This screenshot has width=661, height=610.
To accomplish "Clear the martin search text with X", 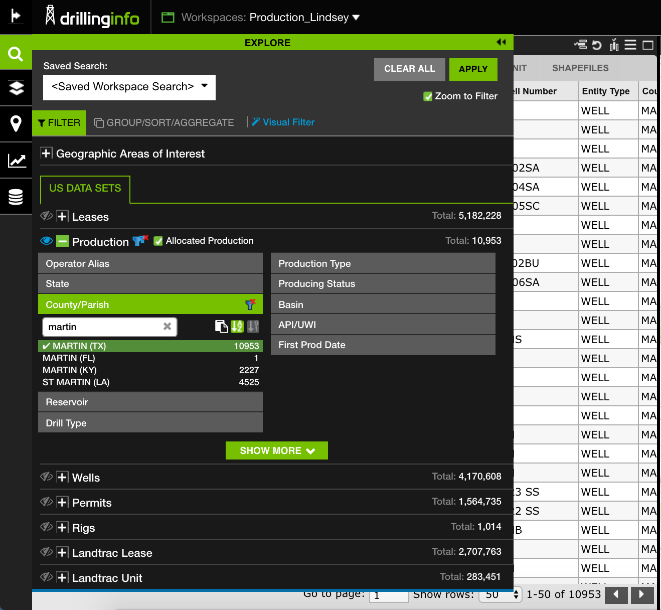I will pyautogui.click(x=168, y=327).
